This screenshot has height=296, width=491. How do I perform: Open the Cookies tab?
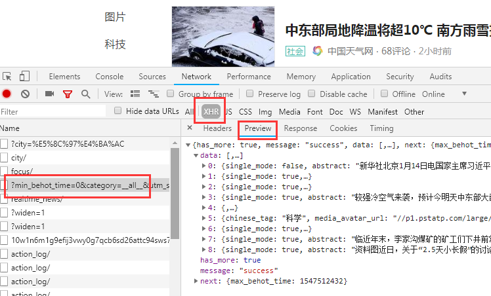click(x=343, y=128)
